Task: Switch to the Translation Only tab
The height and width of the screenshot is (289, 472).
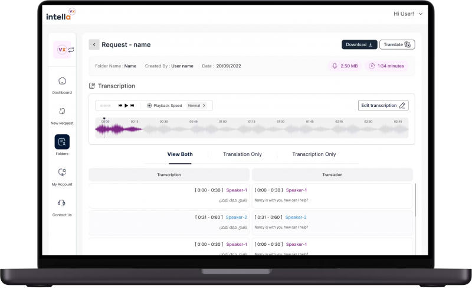Action: pos(242,154)
